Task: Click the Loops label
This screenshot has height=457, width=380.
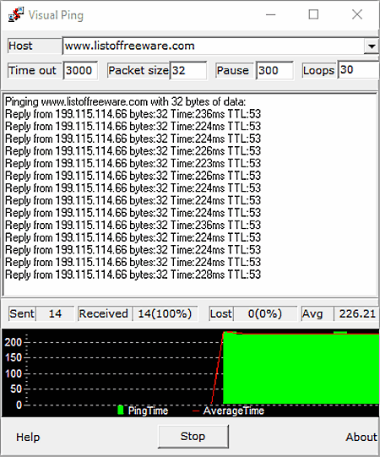Action: [x=318, y=70]
